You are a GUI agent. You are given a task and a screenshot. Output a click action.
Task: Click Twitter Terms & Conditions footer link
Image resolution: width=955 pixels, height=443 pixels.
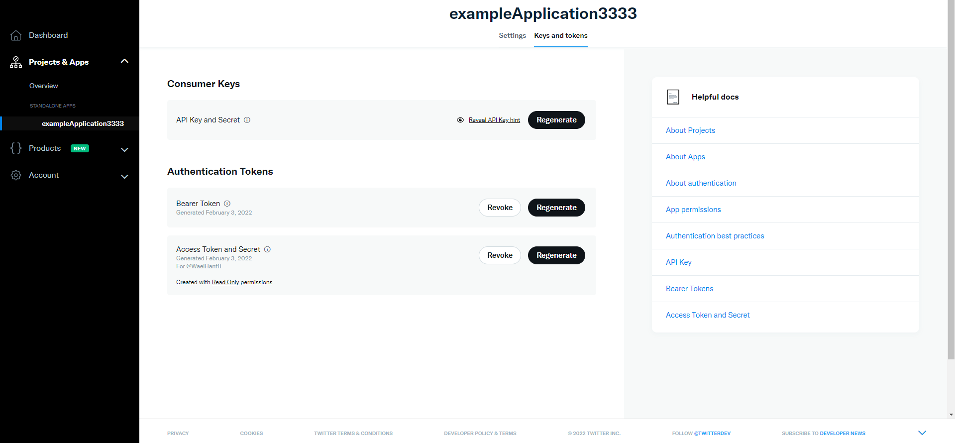click(x=353, y=434)
